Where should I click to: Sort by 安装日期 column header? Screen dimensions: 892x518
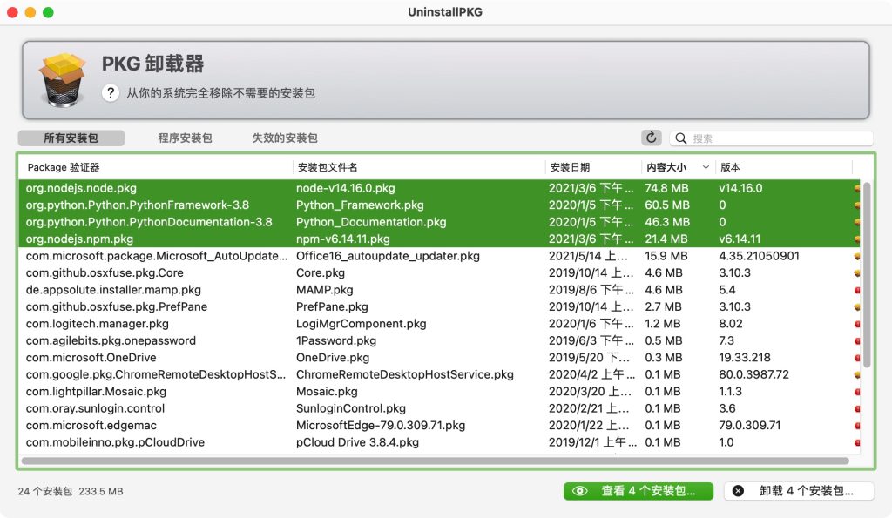pos(593,167)
